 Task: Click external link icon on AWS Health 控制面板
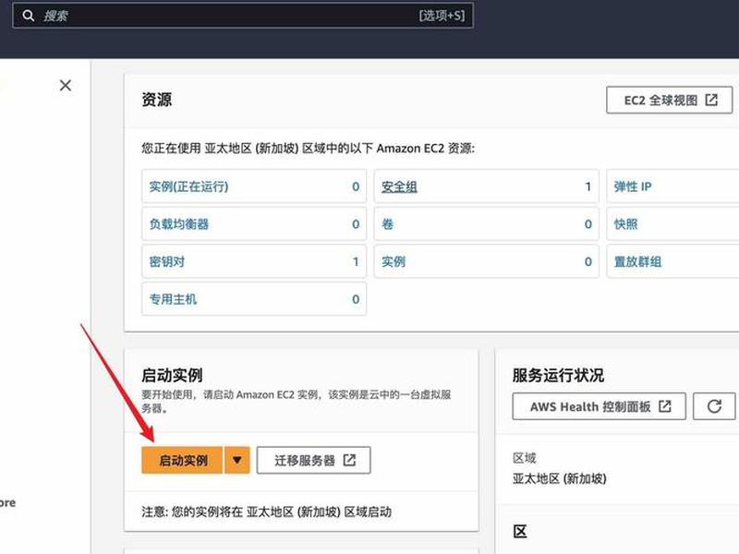pyautogui.click(x=664, y=406)
